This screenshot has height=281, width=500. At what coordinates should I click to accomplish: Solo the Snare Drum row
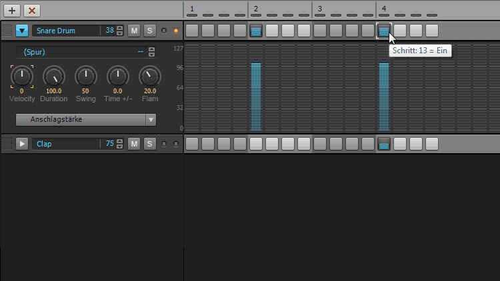pyautogui.click(x=149, y=31)
